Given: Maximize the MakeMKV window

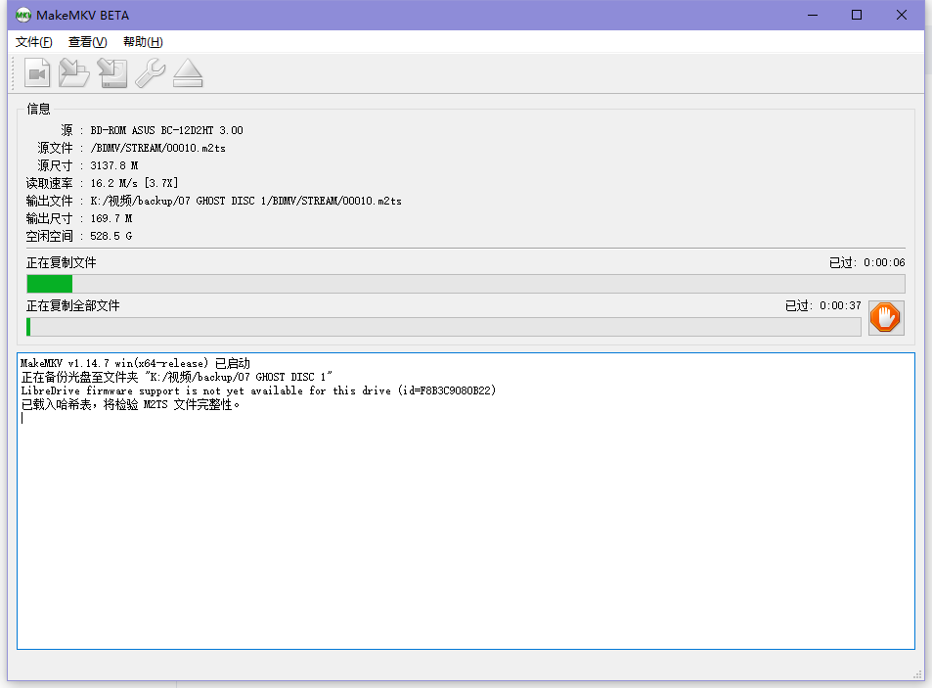Looking at the screenshot, I should 857,15.
